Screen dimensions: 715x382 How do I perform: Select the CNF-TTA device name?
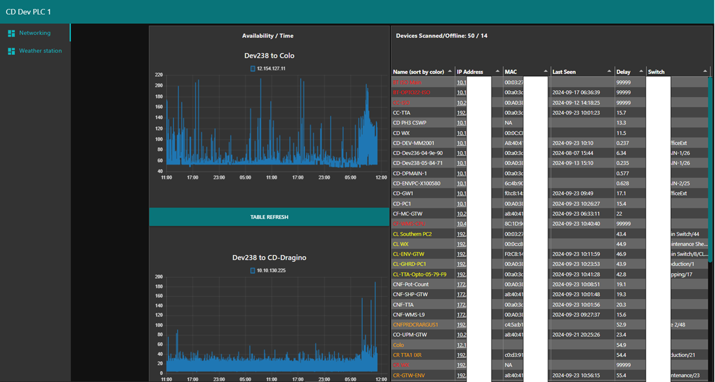(403, 305)
